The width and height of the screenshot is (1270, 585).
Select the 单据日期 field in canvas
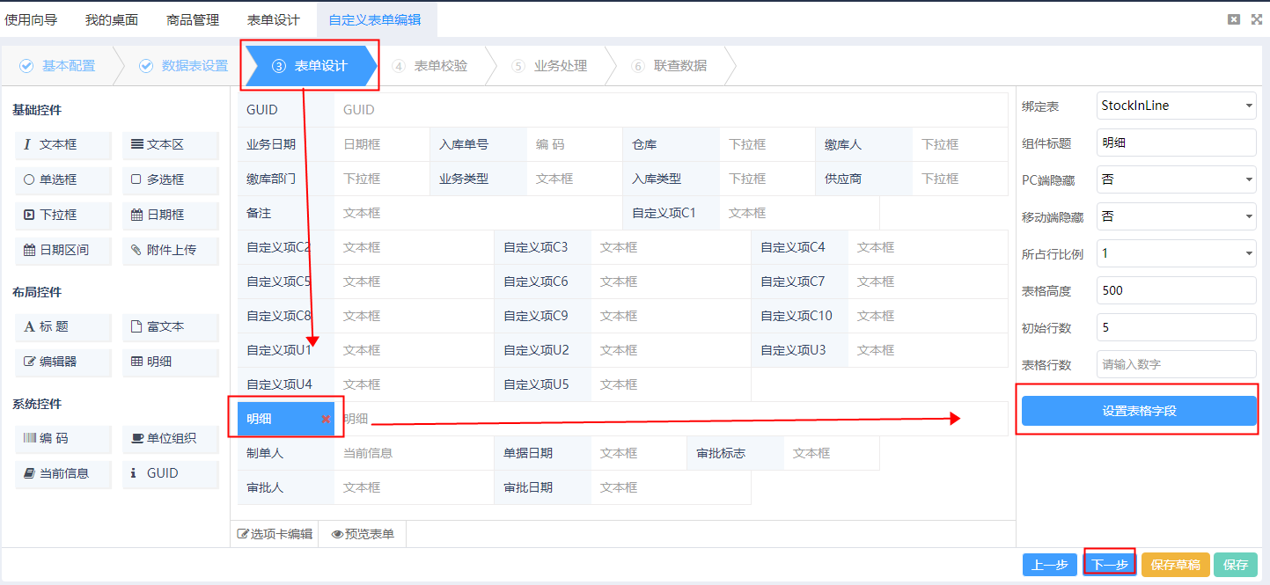coord(591,453)
